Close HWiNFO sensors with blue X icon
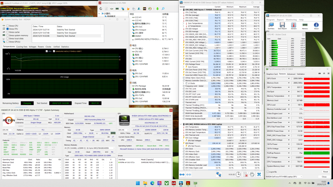 tap(259, 174)
